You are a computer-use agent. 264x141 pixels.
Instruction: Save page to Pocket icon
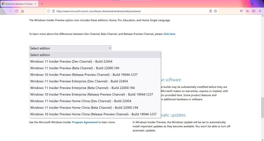(x=241, y=11)
